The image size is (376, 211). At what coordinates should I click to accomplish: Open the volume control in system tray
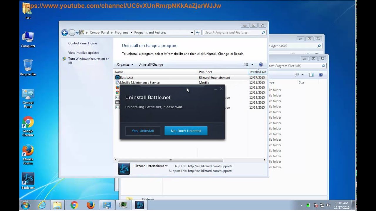(x=328, y=205)
